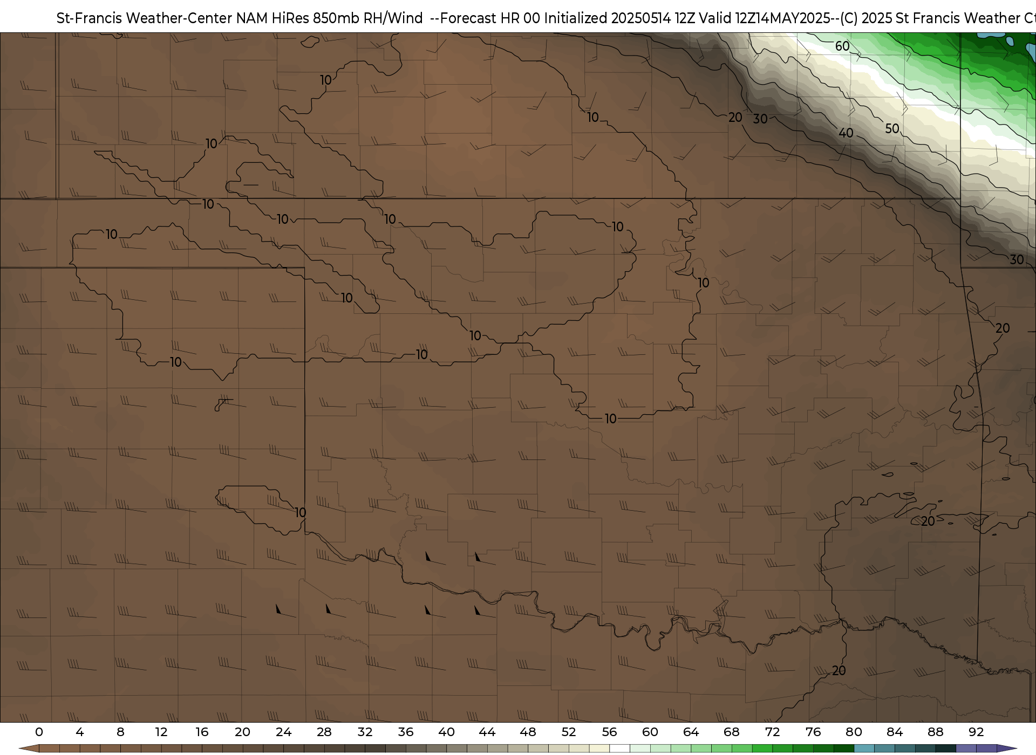The height and width of the screenshot is (755, 1036).
Task: Select colorbar tick label 60 in legend
Action: pos(650,732)
